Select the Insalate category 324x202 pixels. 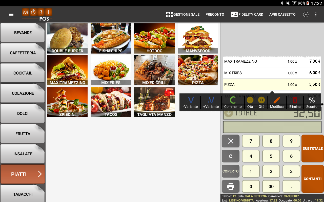pyautogui.click(x=23, y=154)
